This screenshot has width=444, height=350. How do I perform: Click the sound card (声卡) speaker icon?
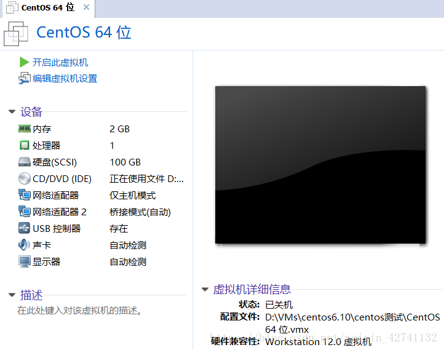[x=25, y=245]
